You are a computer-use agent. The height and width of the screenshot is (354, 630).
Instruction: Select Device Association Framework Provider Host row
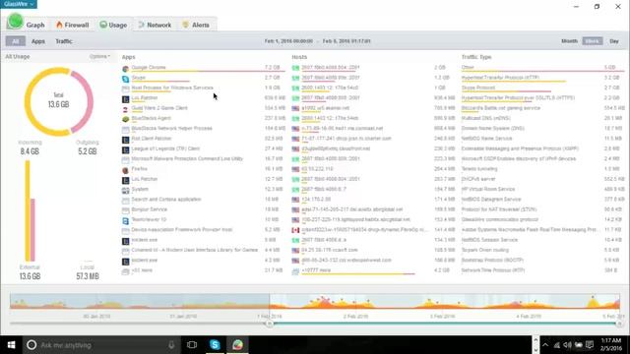(x=204, y=230)
